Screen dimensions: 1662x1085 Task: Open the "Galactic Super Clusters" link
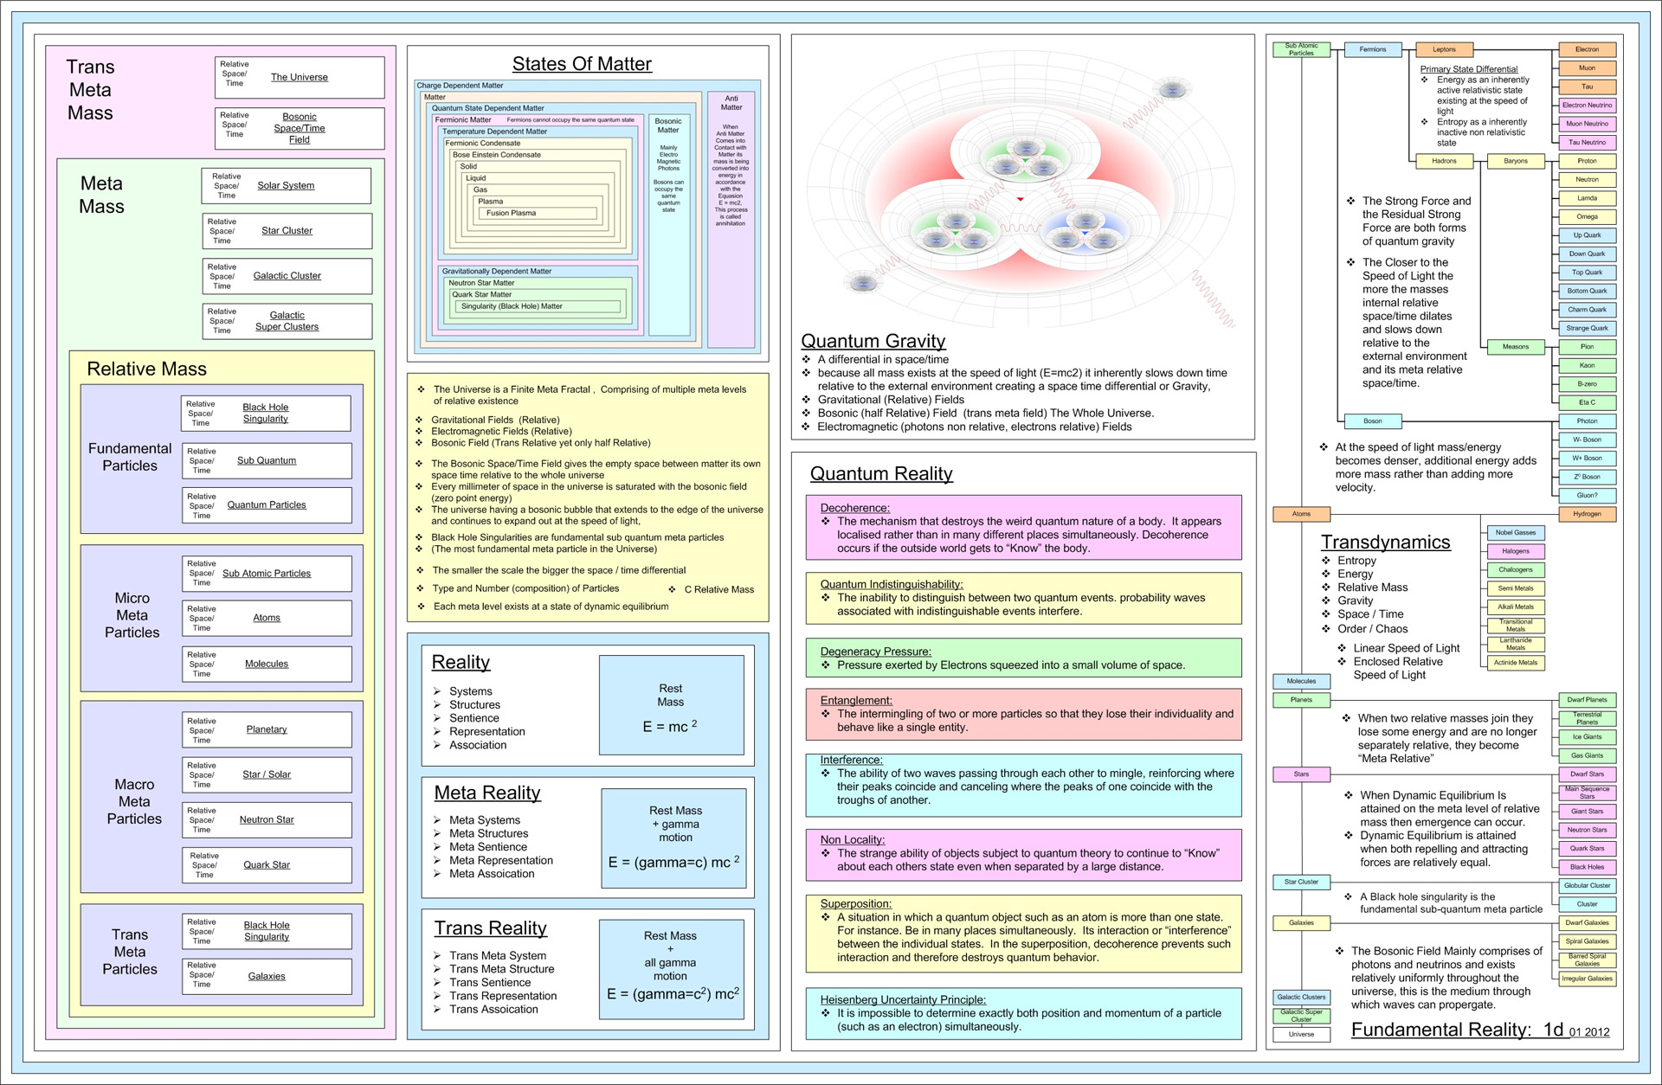(287, 321)
